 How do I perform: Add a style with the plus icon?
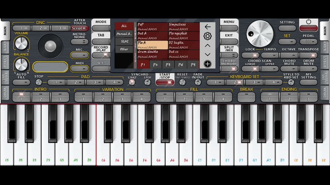[x=208, y=64]
